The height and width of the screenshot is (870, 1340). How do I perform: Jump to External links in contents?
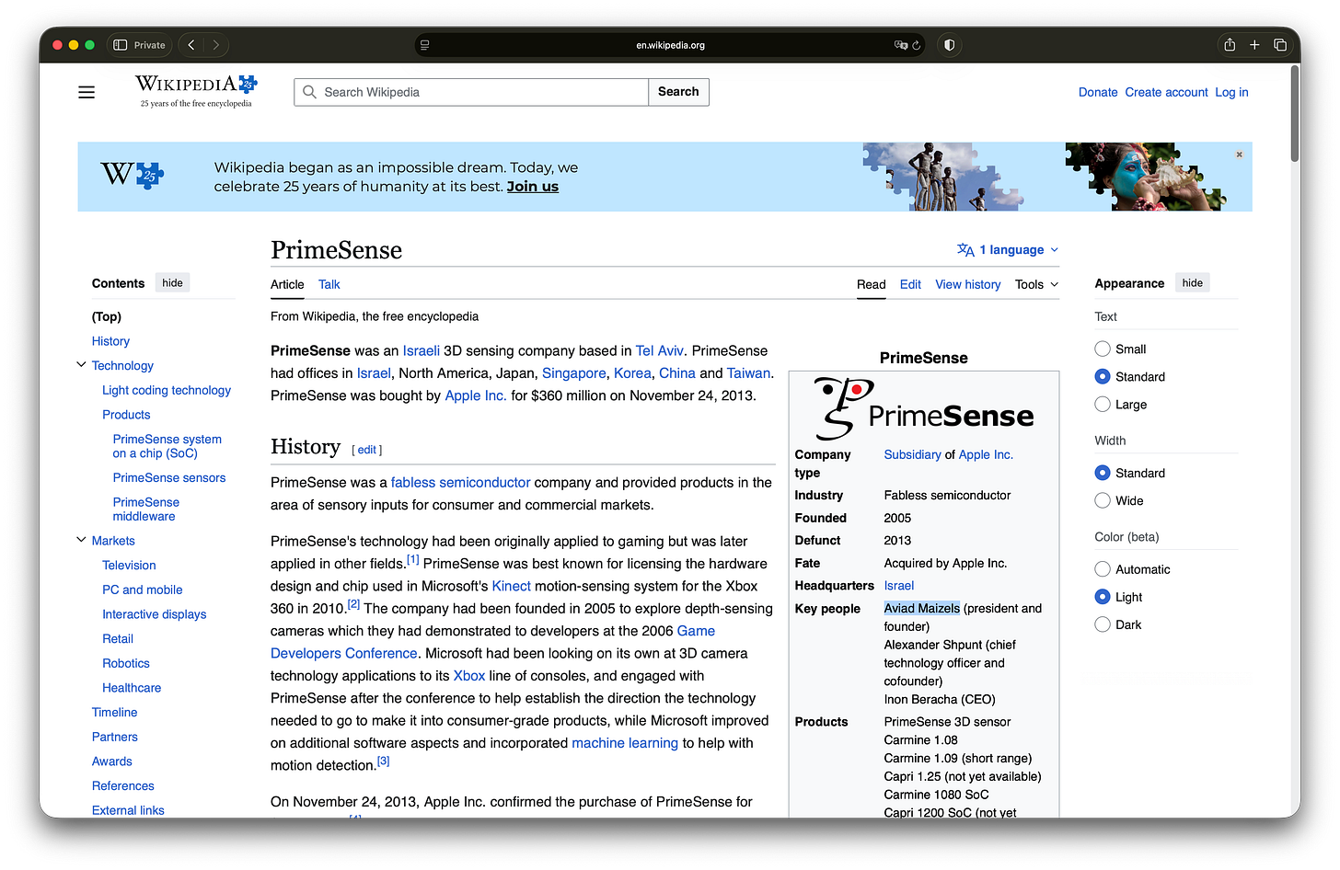(128, 810)
